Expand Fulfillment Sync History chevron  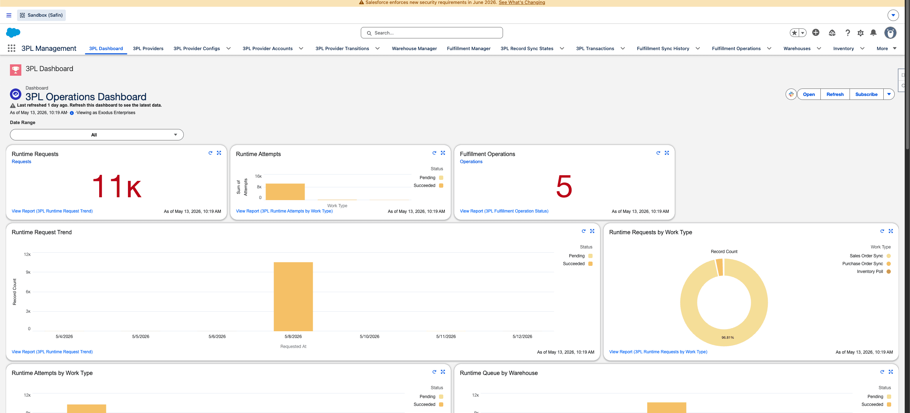(x=698, y=48)
